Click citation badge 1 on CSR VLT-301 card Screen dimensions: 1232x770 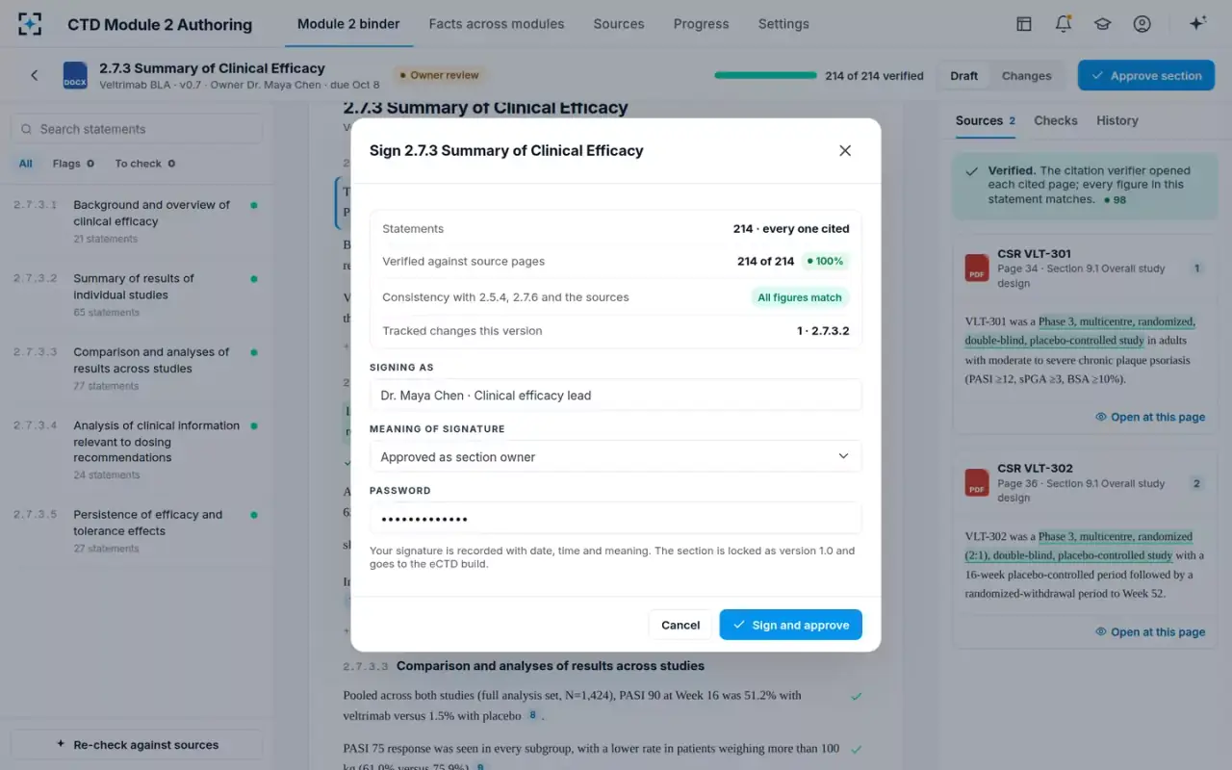click(1197, 269)
